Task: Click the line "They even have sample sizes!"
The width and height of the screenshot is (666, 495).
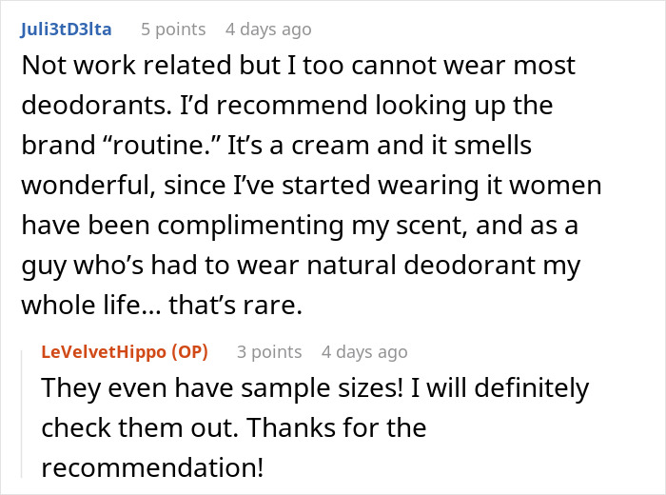Action: [x=314, y=388]
